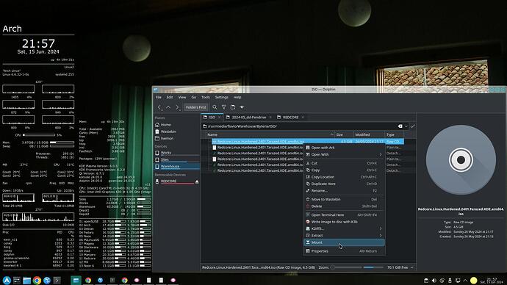
Task: Choose Move to Wastebin
Action: 344,199
